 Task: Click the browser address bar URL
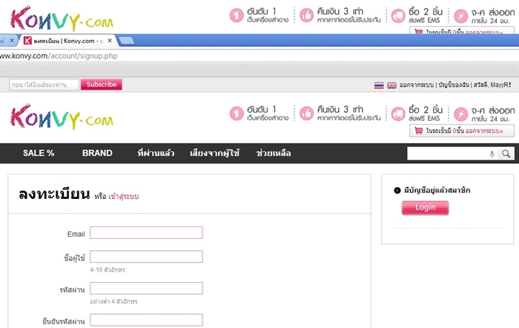coord(59,56)
